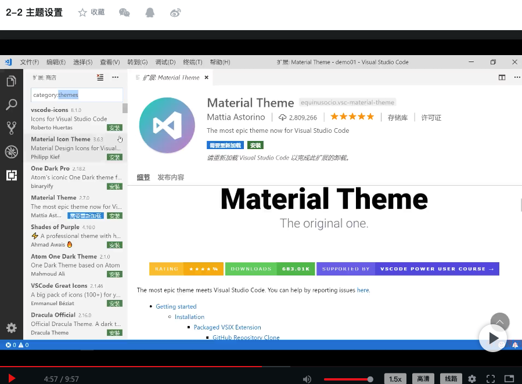The image size is (522, 384).
Task: Open 编辑(E) menu
Action: pyautogui.click(x=56, y=62)
